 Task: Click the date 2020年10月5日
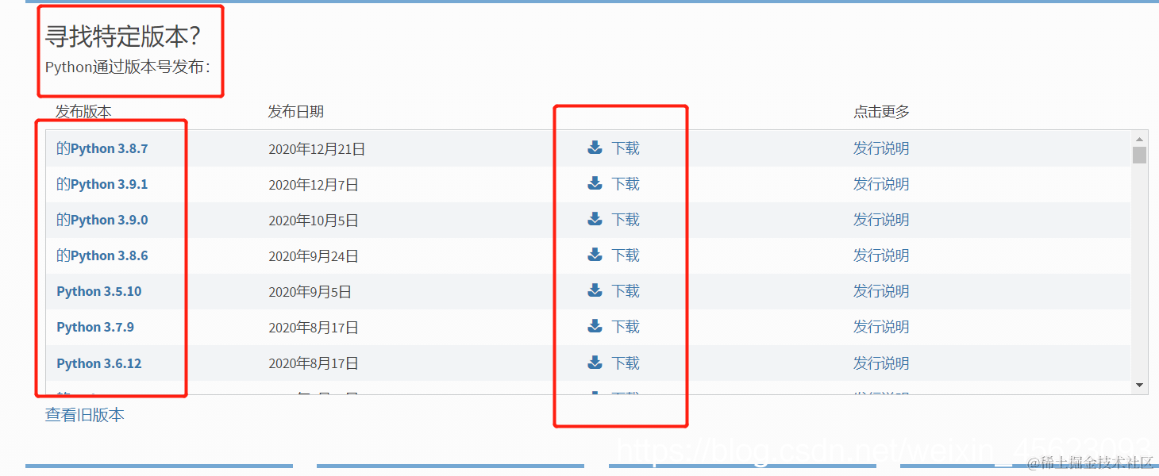[x=314, y=221]
